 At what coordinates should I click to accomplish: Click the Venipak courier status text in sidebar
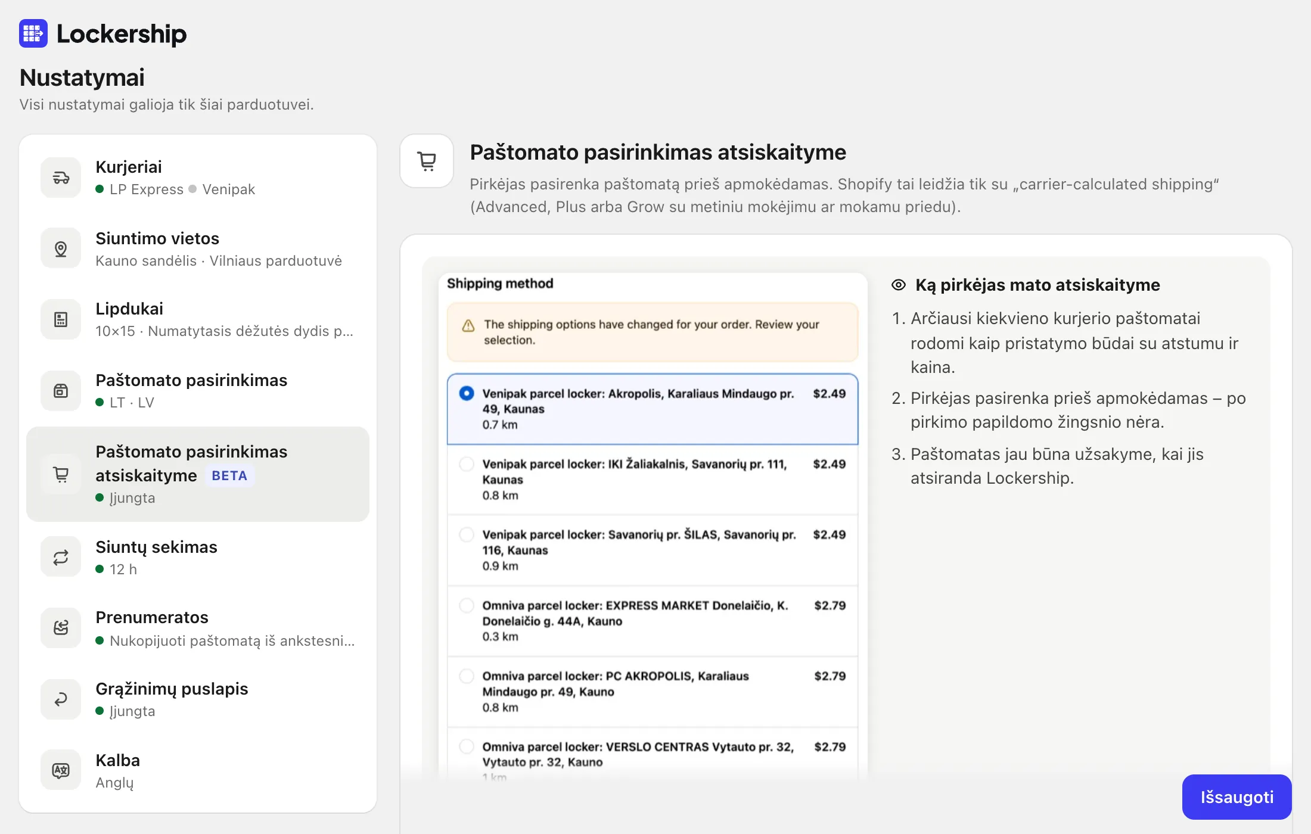[228, 189]
